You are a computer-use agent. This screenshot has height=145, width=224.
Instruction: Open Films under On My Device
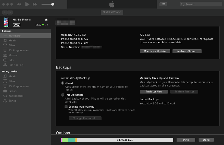coord(25,81)
